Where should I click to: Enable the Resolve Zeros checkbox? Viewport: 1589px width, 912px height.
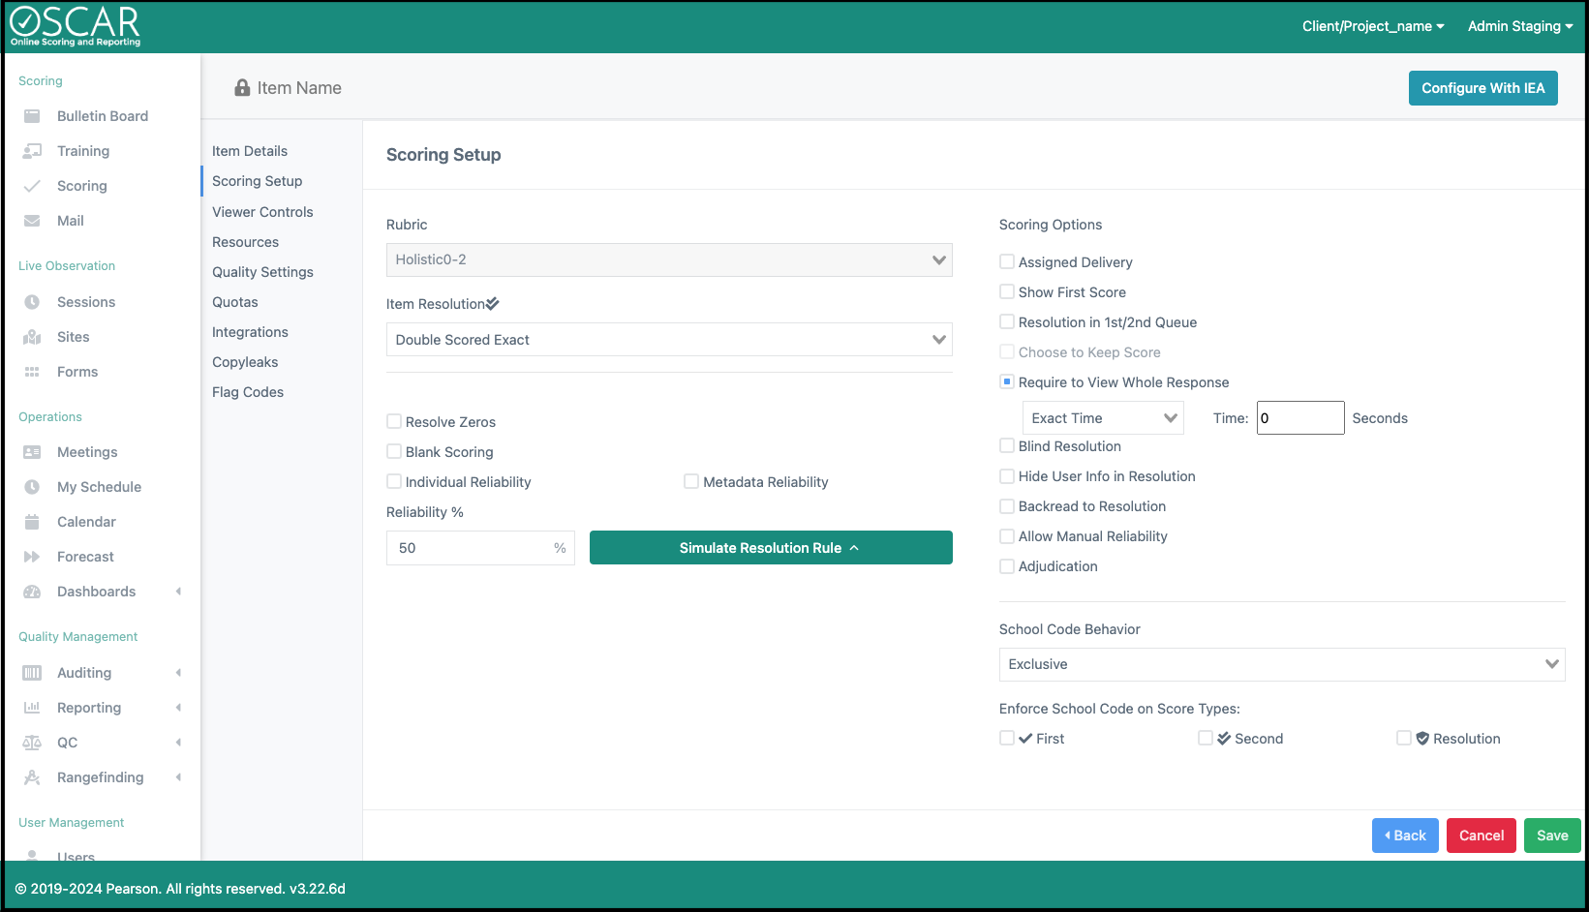click(x=394, y=421)
